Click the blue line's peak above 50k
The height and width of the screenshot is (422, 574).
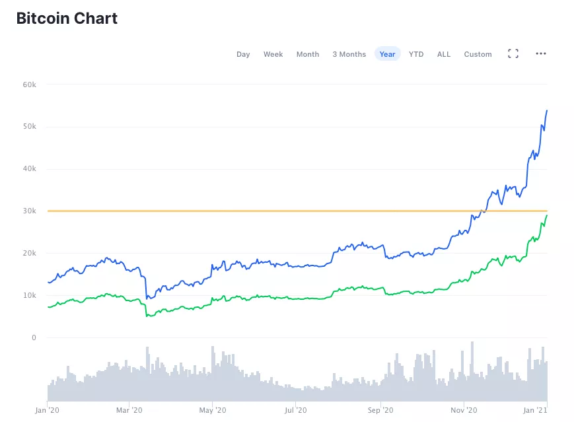(547, 110)
